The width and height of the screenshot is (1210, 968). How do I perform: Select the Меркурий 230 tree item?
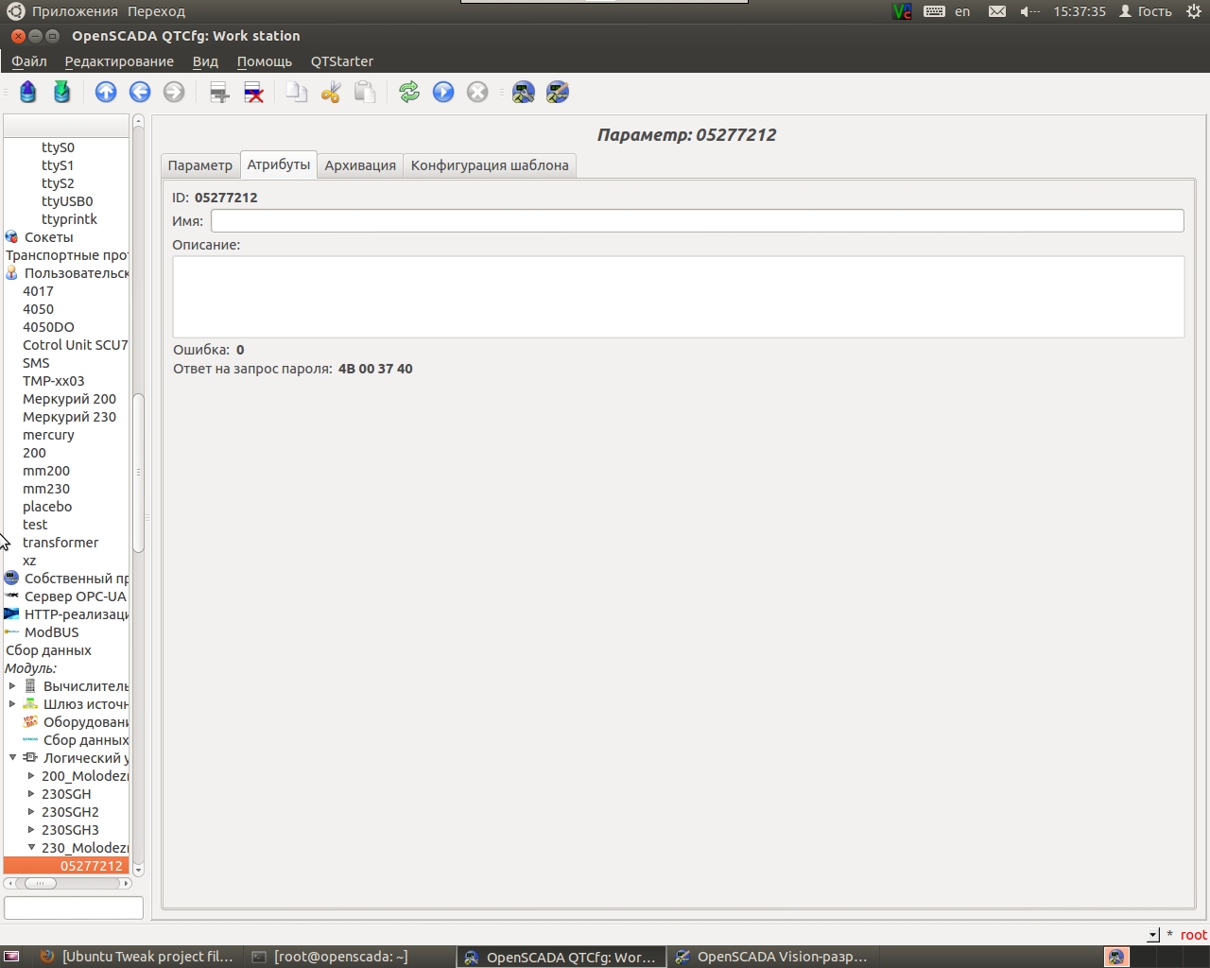tap(69, 417)
